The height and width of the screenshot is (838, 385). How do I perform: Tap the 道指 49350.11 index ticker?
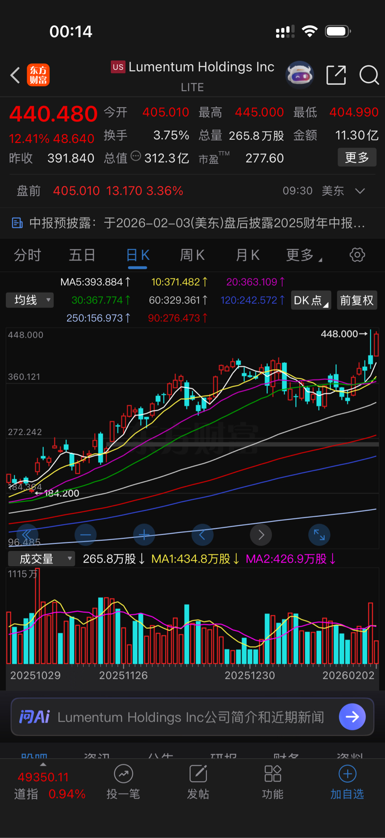pyautogui.click(x=50, y=785)
